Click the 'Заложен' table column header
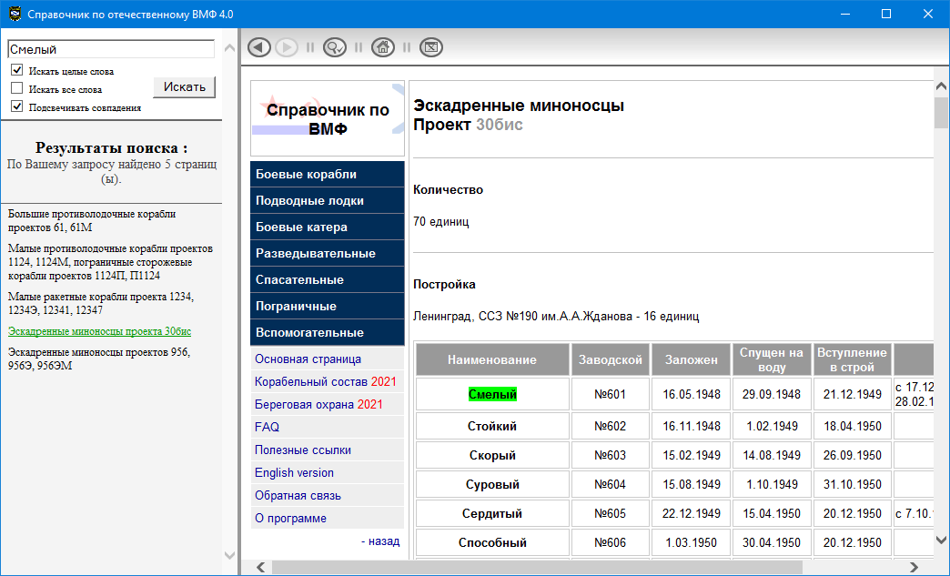Screen dimensions: 950x576 tap(692, 359)
